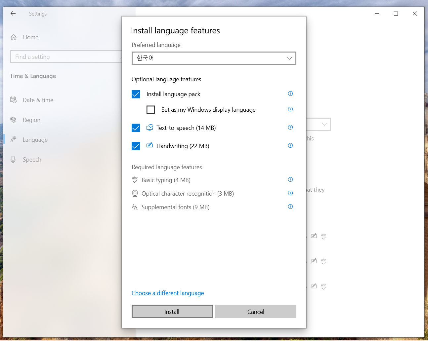Open the Region settings page
Image resolution: width=428 pixels, height=341 pixels.
pyautogui.click(x=31, y=120)
